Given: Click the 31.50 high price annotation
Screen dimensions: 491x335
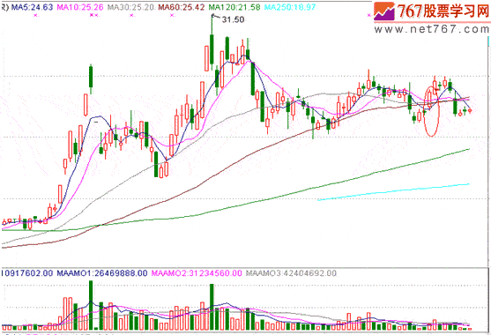Looking at the screenshot, I should (x=233, y=19).
